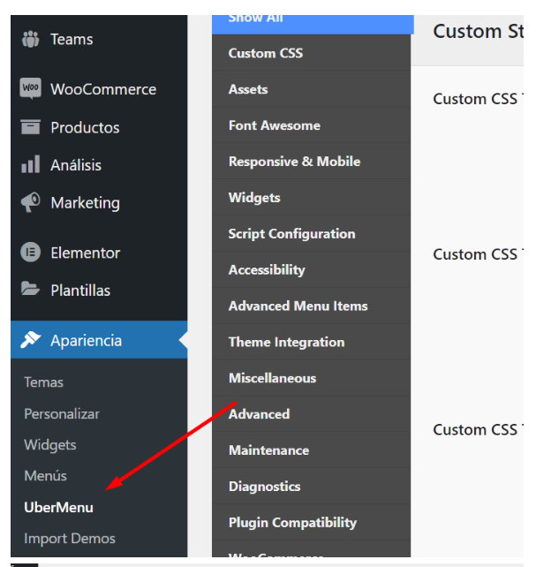Open Script Configuration tab
The width and height of the screenshot is (536, 567).
[311, 233]
